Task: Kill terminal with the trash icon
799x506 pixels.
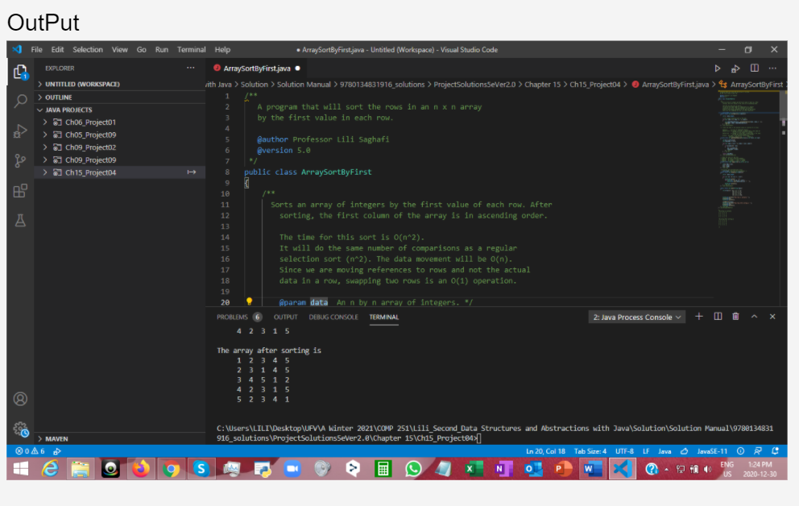Action: 735,317
